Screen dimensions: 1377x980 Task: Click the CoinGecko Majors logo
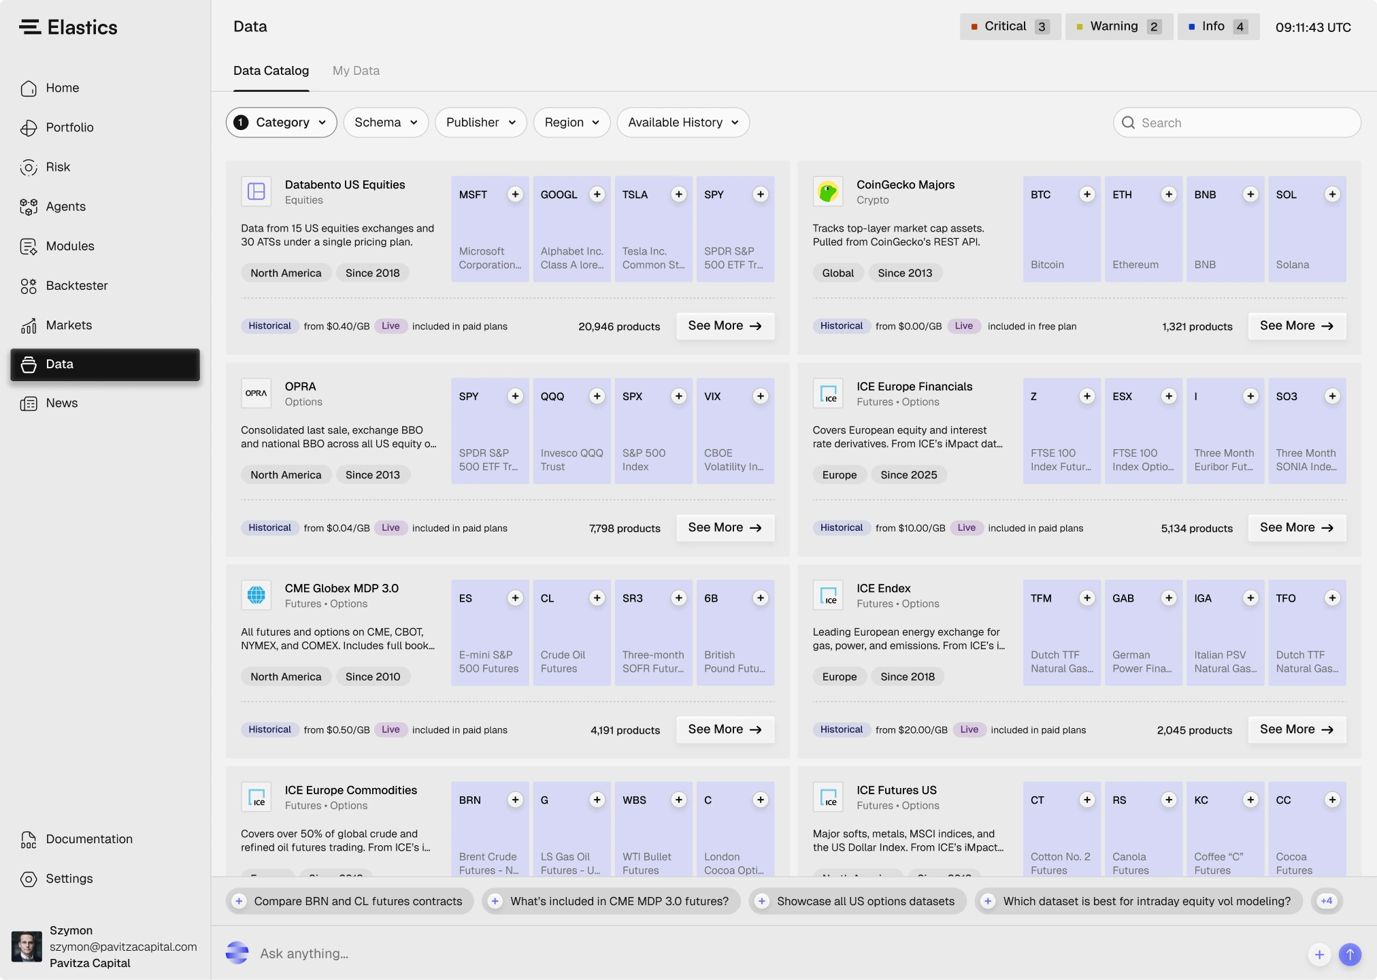(828, 191)
